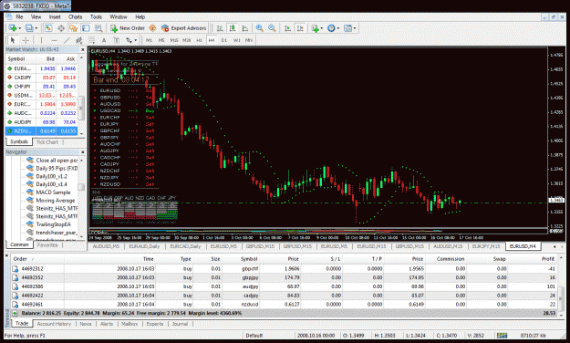Switch to Navigator Favorites tab
570x343 pixels.
pyautogui.click(x=47, y=244)
